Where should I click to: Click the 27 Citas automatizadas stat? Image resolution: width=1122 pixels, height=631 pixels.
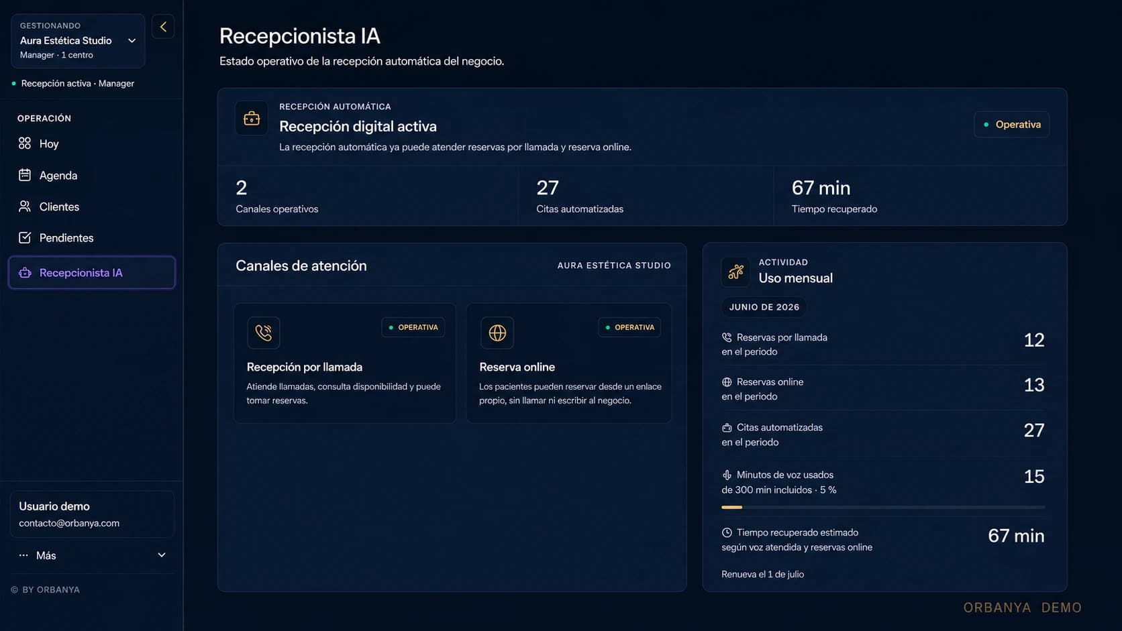[646, 196]
